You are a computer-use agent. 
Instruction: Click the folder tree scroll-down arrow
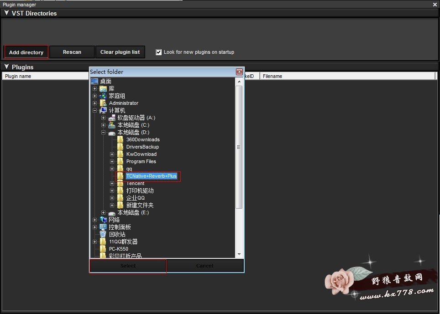239,254
